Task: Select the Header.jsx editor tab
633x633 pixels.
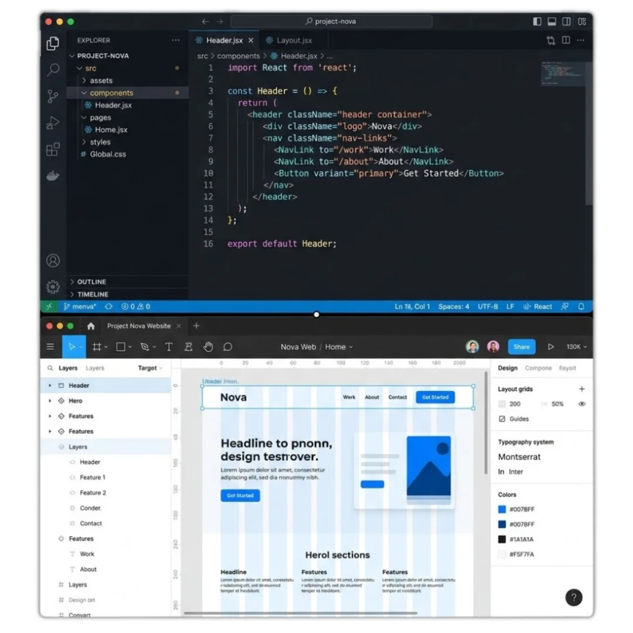Action: (x=224, y=40)
